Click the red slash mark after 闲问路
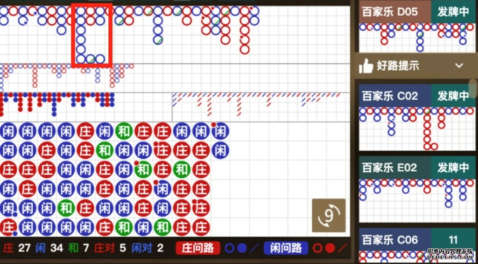This screenshot has height=264, width=478. pos(343,248)
